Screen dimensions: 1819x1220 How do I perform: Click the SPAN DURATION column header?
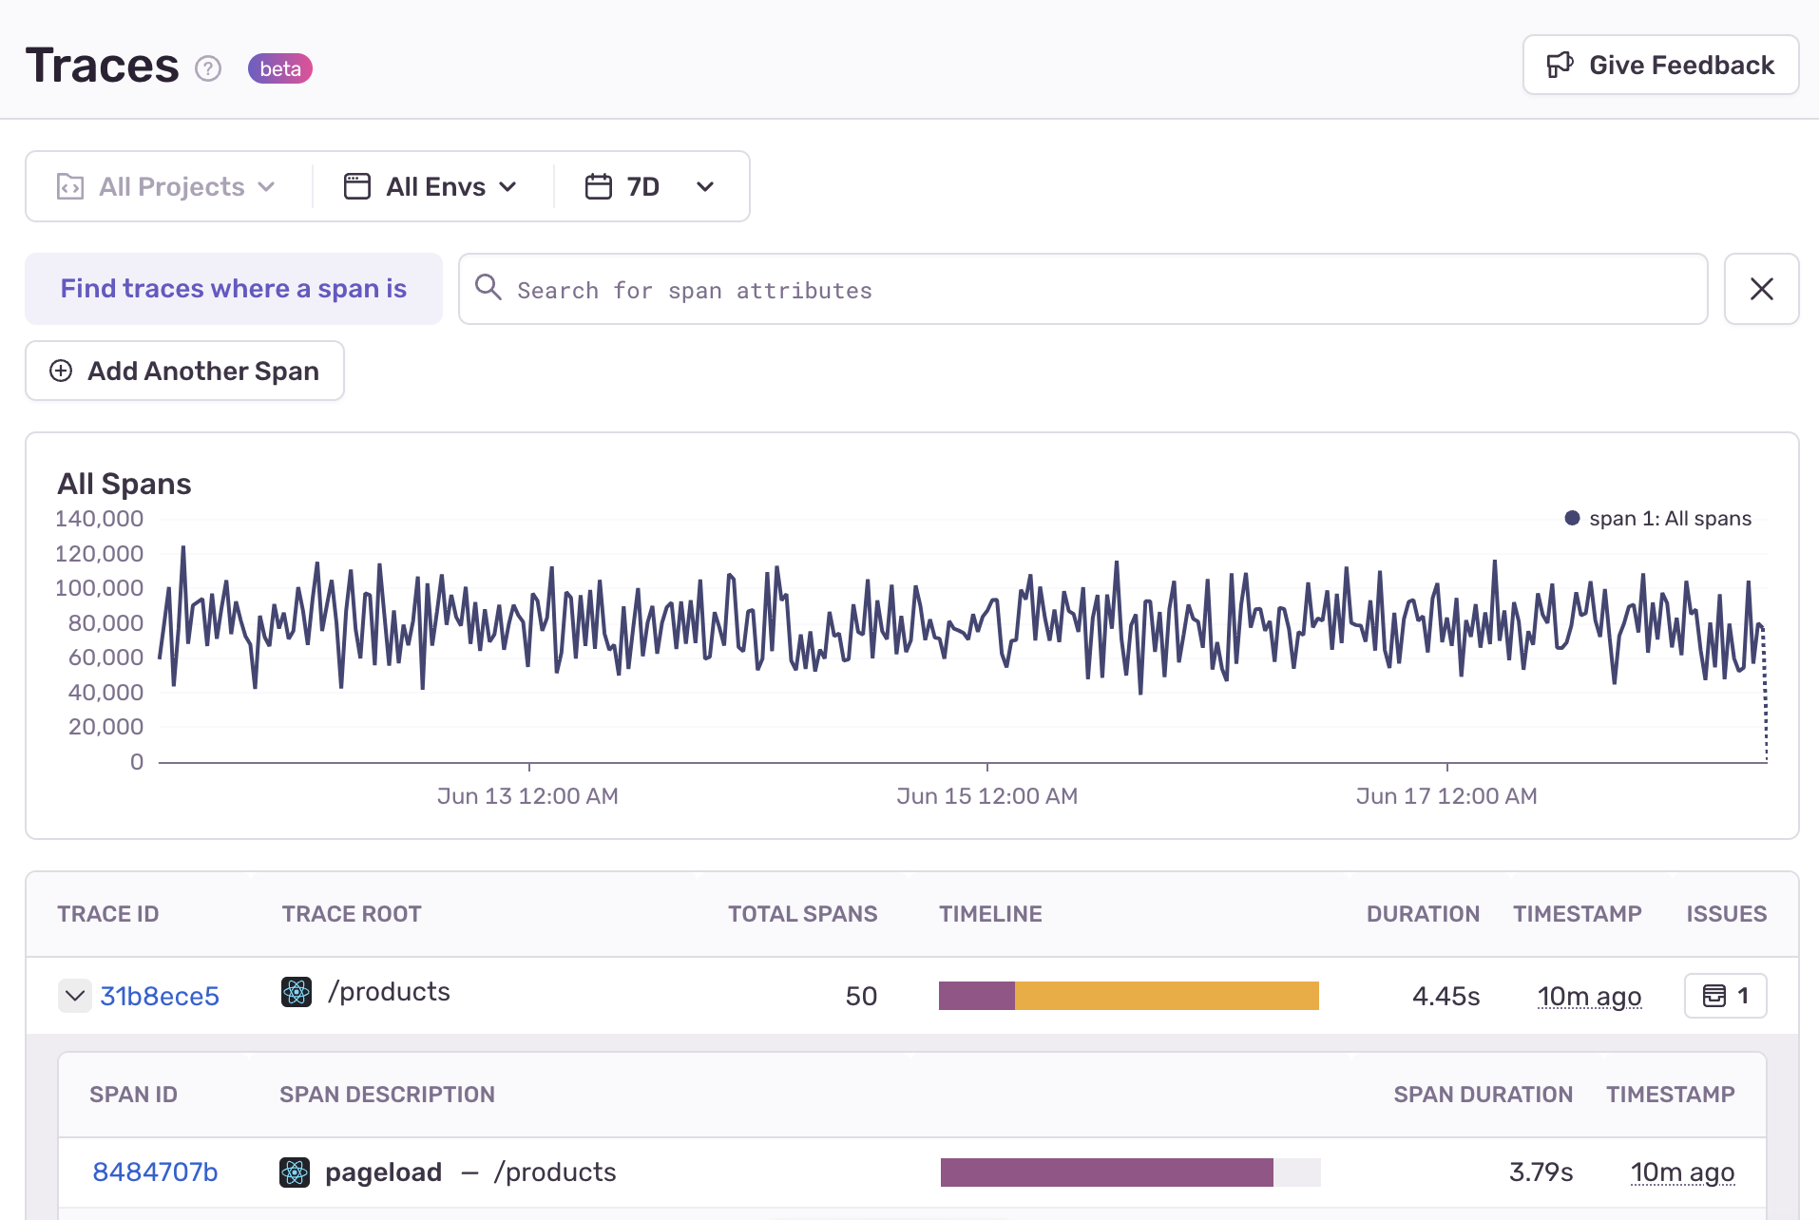point(1484,1095)
